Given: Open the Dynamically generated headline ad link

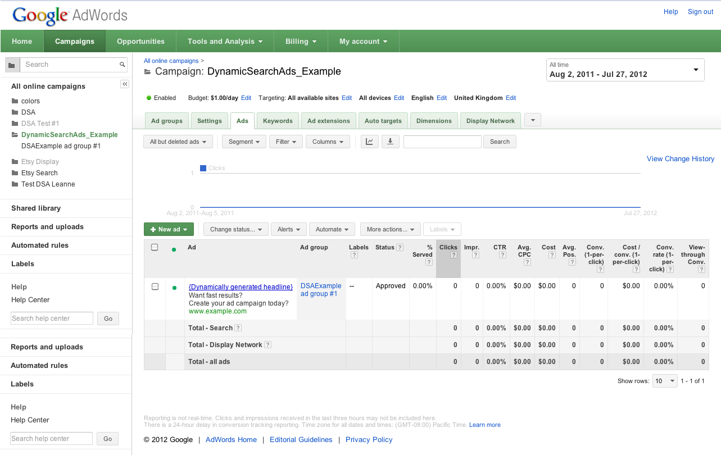Looking at the screenshot, I should [x=241, y=287].
